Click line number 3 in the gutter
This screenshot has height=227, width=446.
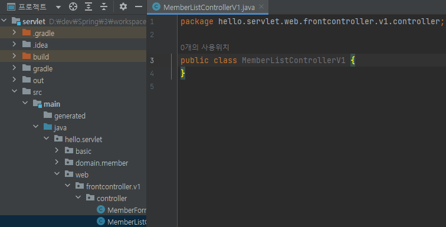[x=152, y=61]
